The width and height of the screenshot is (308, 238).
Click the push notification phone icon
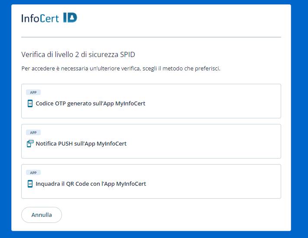(30, 143)
